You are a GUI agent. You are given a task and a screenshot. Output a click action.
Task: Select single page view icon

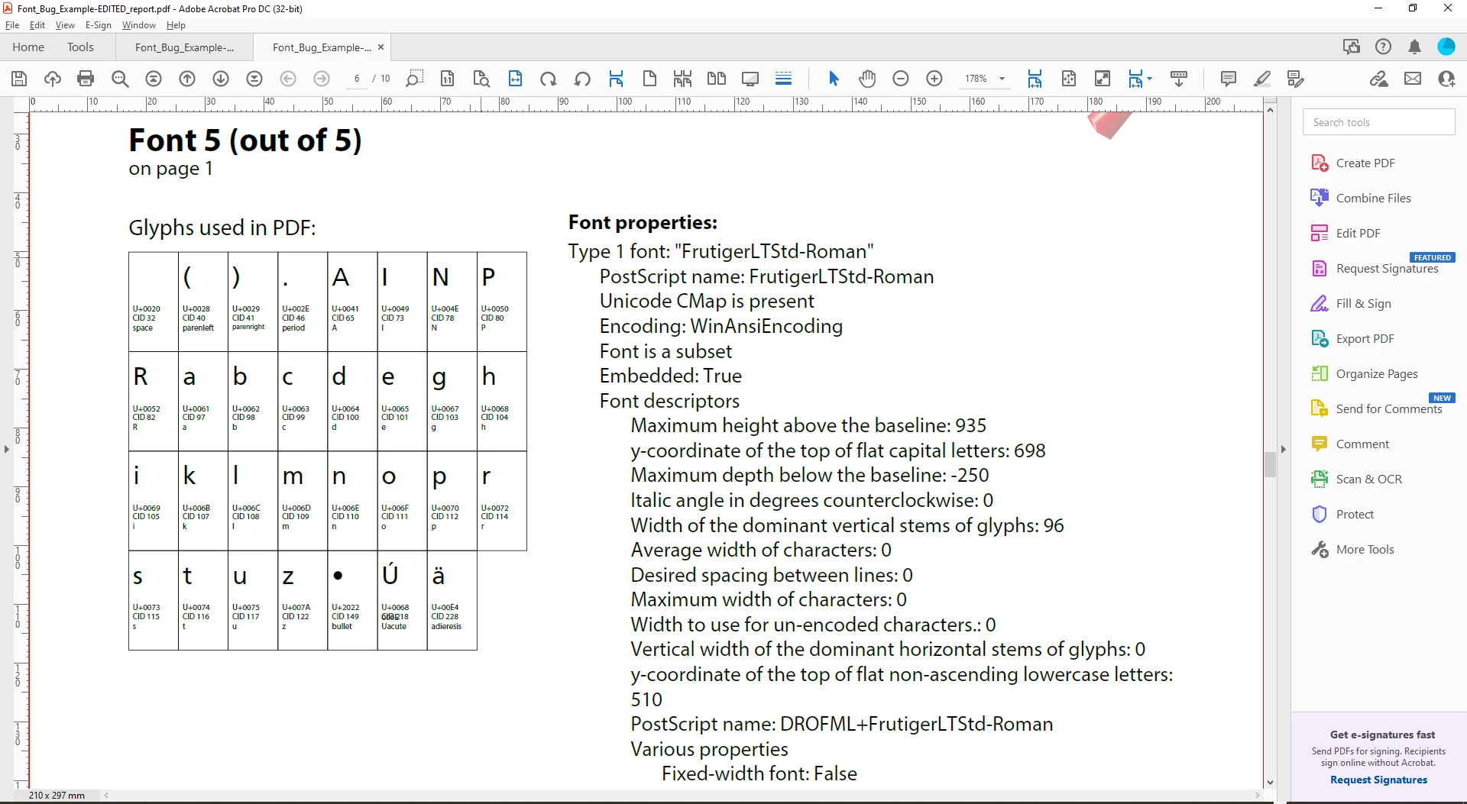[x=649, y=79]
